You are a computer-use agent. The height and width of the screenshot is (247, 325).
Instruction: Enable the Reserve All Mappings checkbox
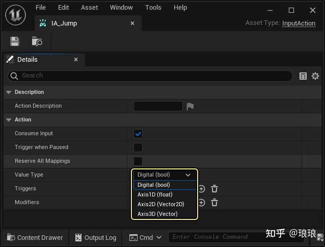click(138, 161)
